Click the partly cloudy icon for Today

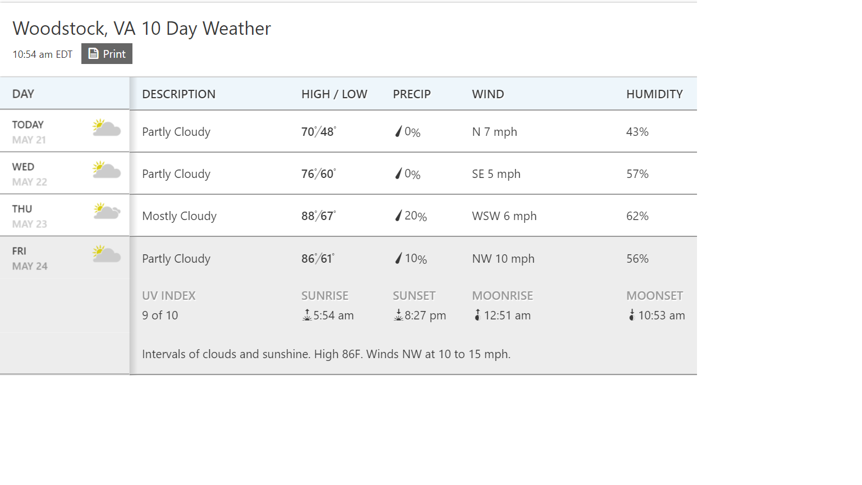107,128
